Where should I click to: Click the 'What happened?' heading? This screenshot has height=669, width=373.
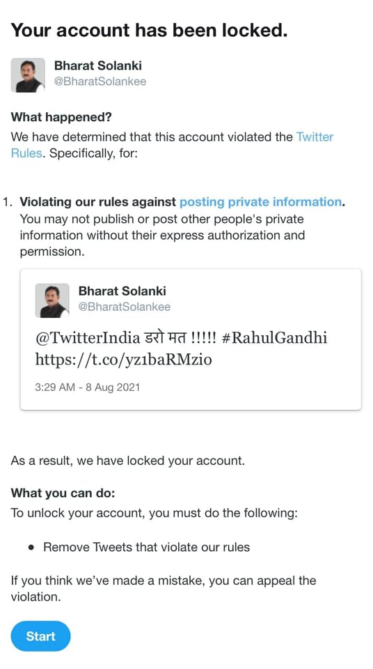[61, 117]
